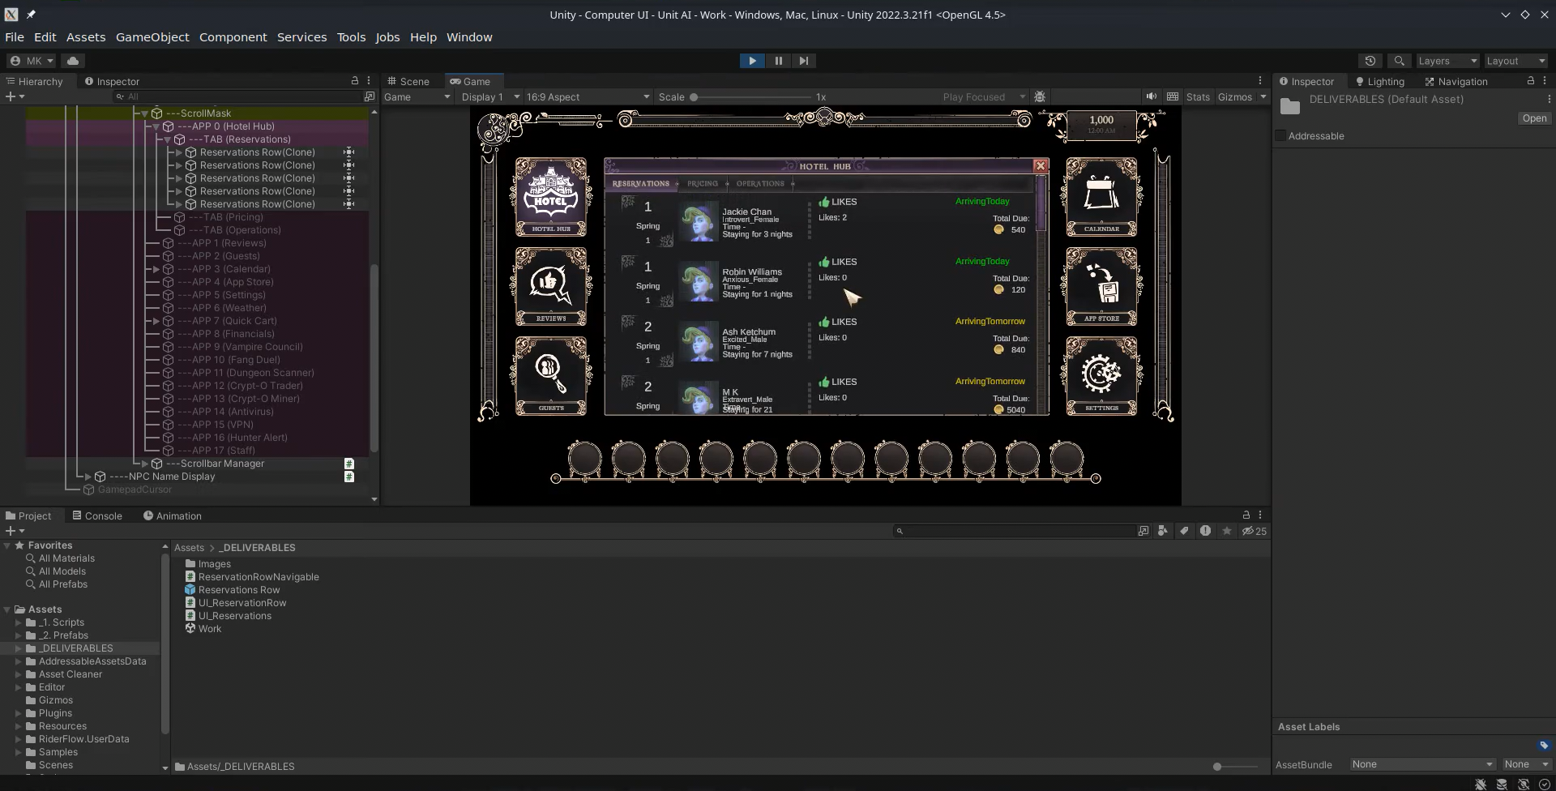Click the Settings gear app in game

(x=1101, y=375)
